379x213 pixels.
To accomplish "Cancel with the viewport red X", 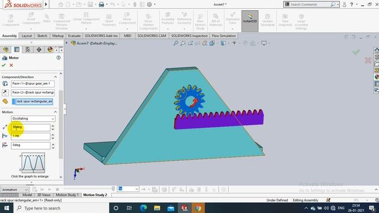I will 368,60.
